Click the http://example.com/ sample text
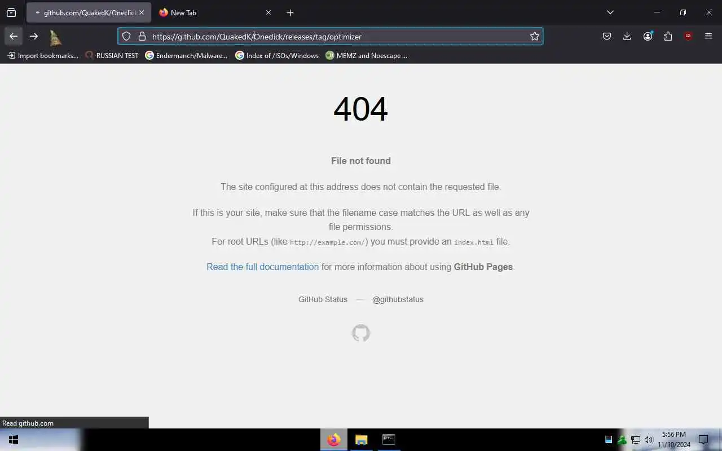 pyautogui.click(x=327, y=242)
